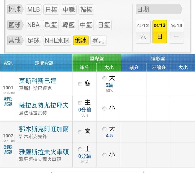Select the highlighted 俄冰 filter
Image resolution: width=195 pixels, height=173 pixels.
coord(81,40)
